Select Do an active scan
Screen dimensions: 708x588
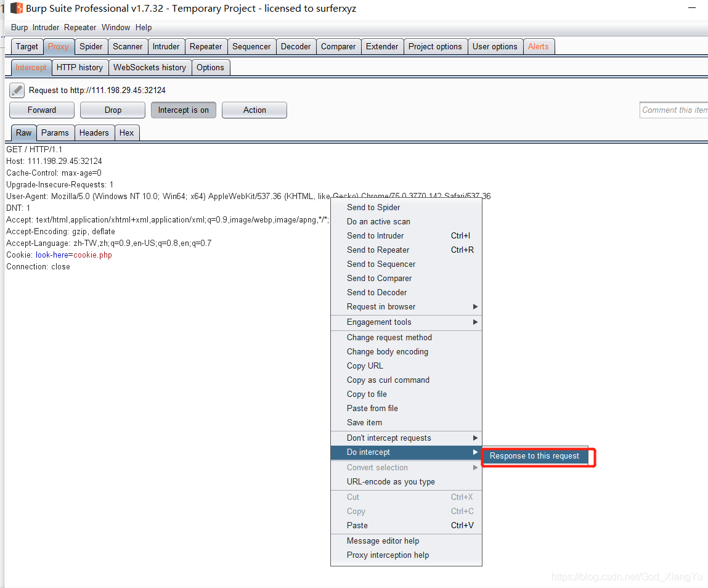click(x=407, y=222)
